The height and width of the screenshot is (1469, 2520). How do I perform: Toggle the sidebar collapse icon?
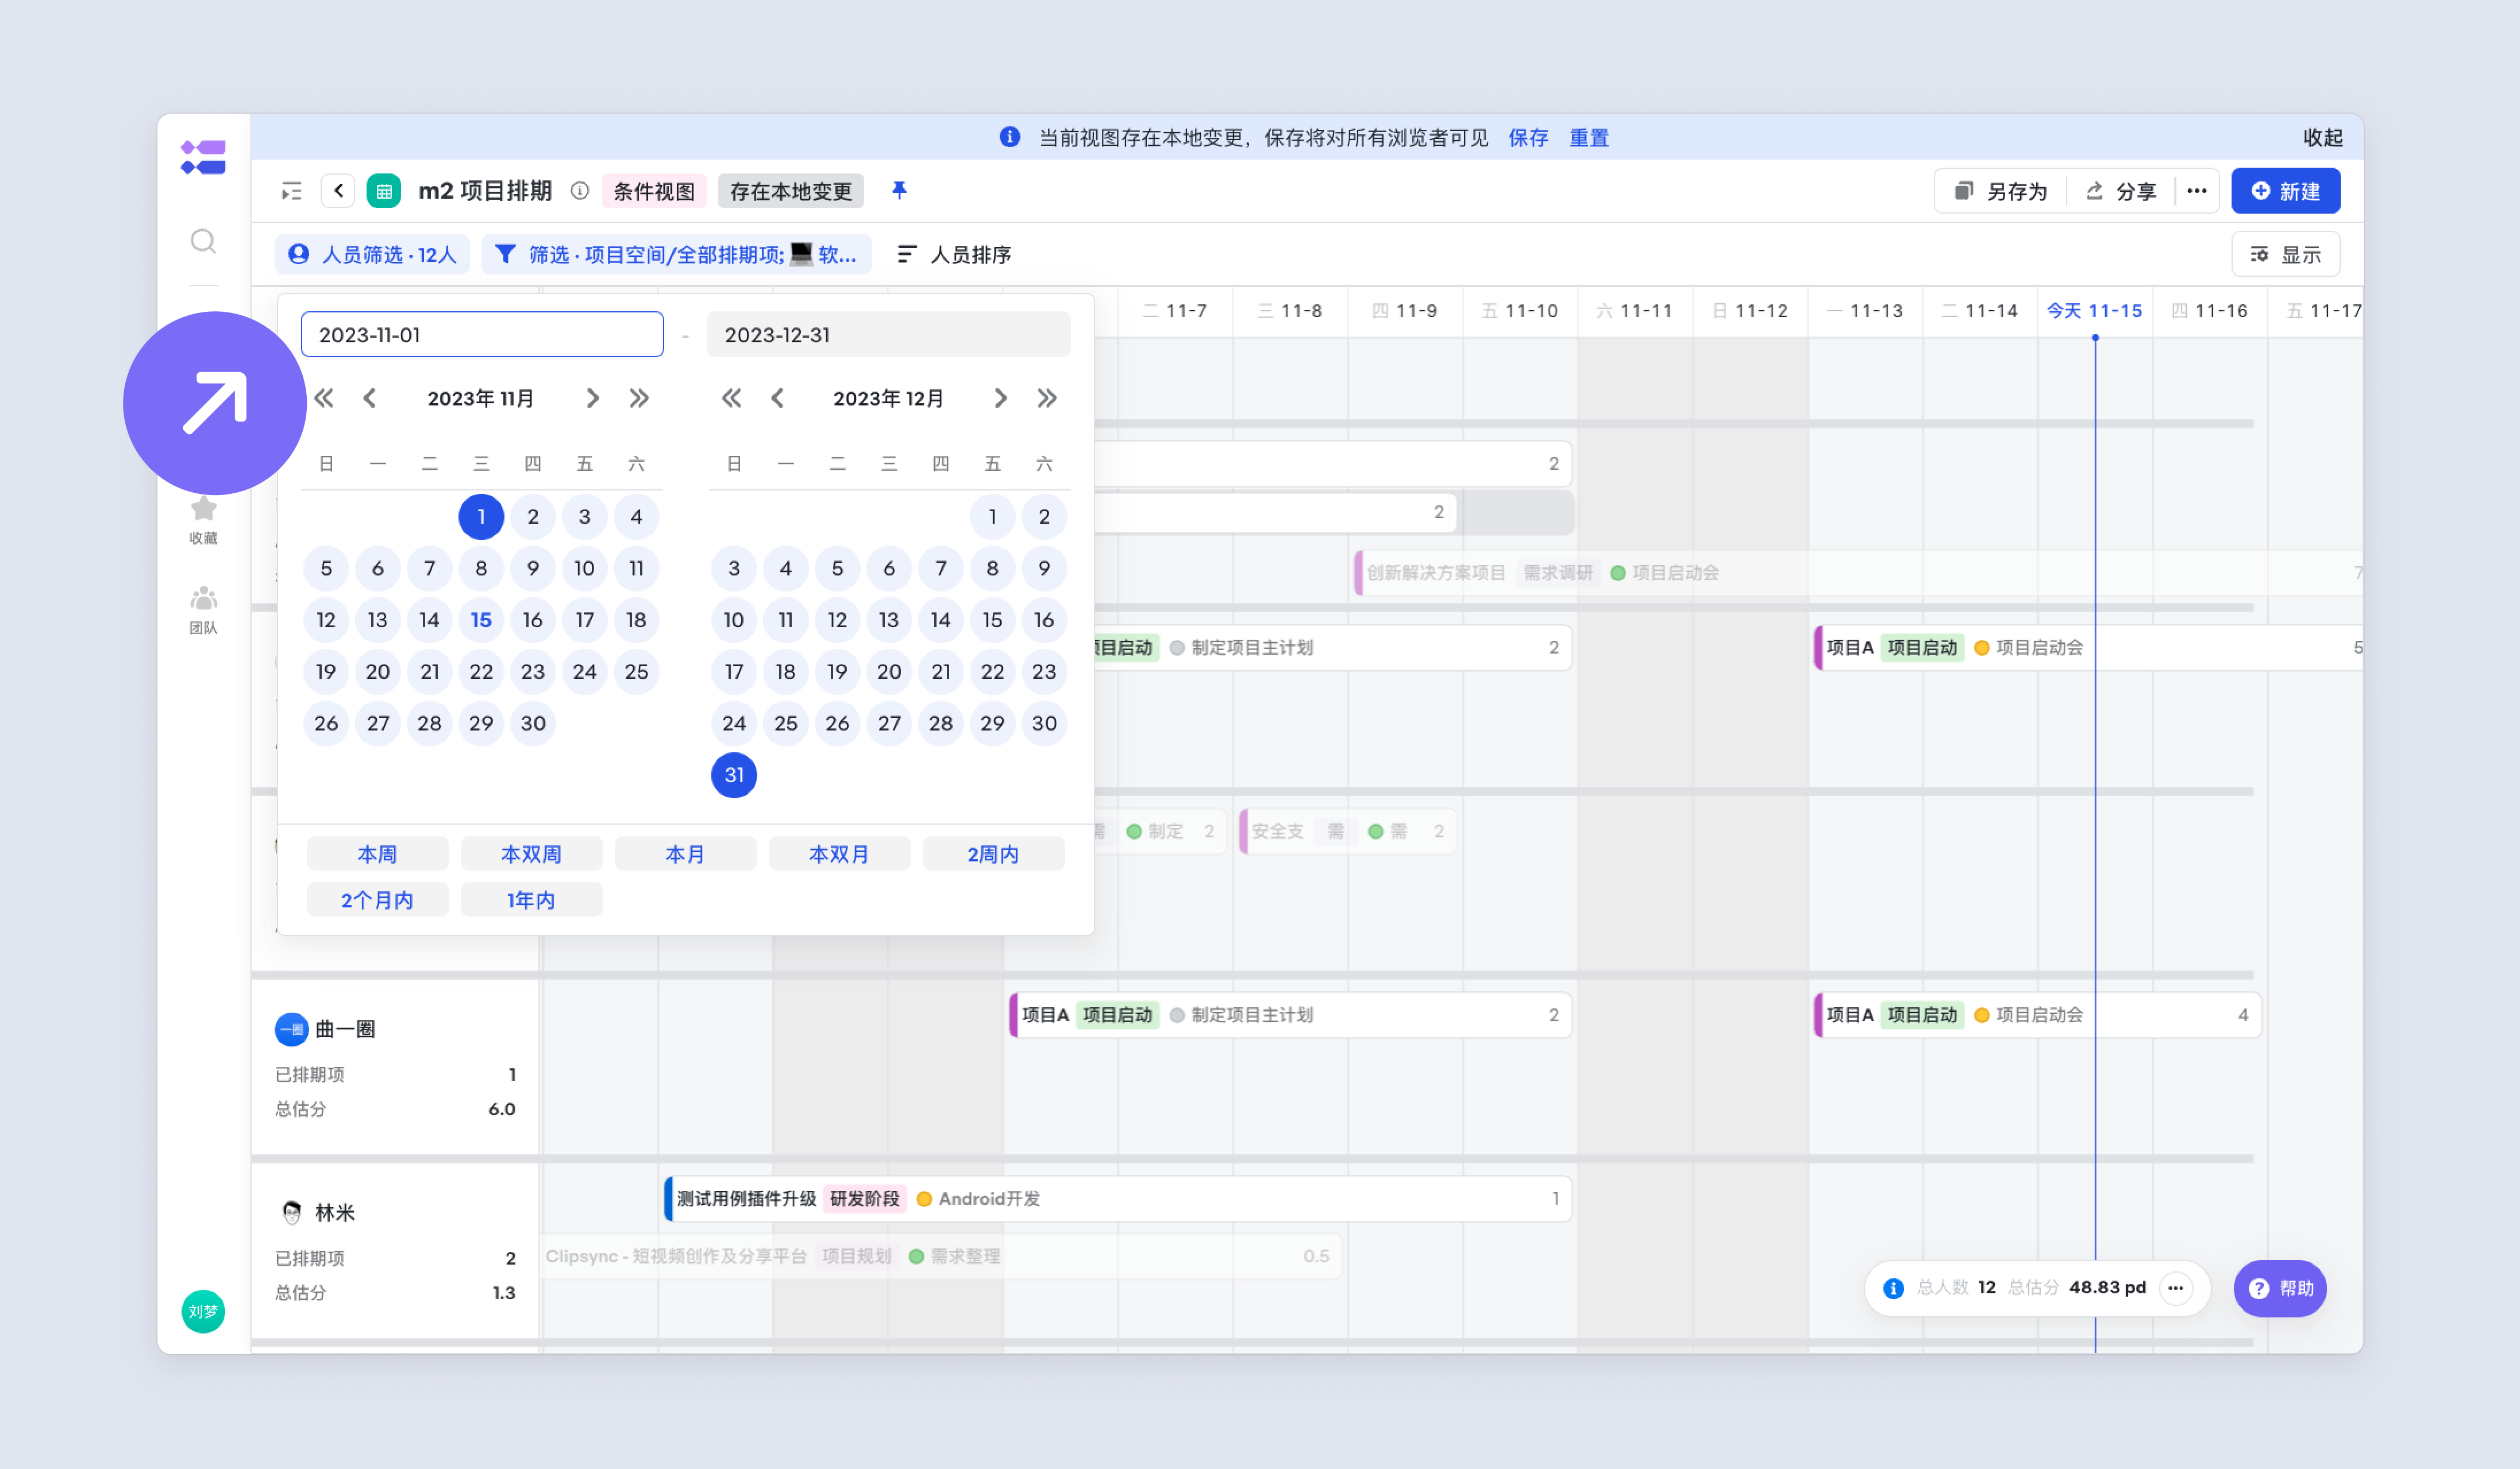click(x=292, y=191)
